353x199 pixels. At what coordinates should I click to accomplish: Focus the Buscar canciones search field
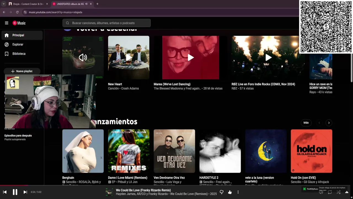click(106, 23)
